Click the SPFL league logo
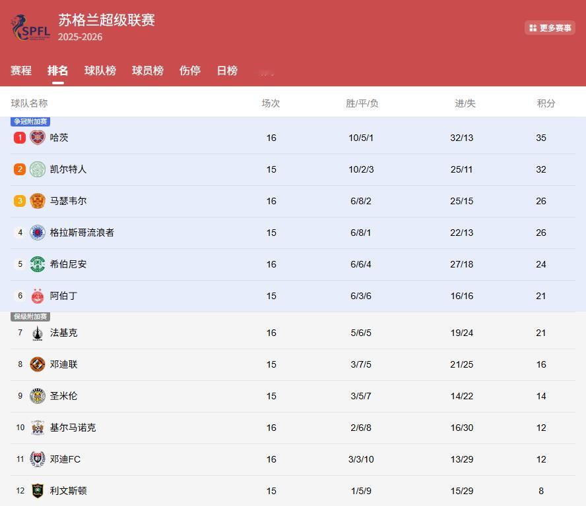This screenshot has width=586, height=506. click(x=30, y=27)
